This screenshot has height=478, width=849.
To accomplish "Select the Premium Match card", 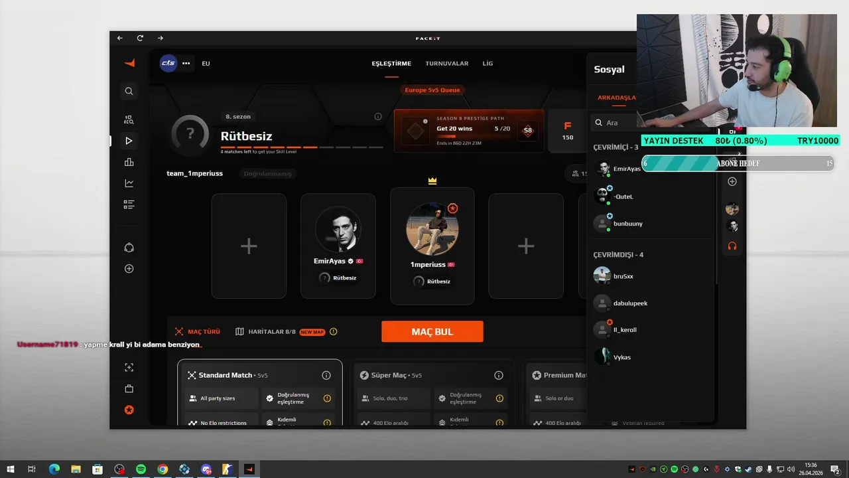I will point(556,392).
